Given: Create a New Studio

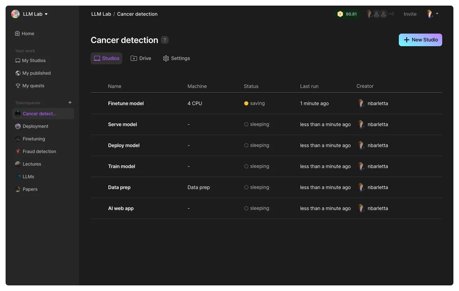Looking at the screenshot, I should (421, 40).
